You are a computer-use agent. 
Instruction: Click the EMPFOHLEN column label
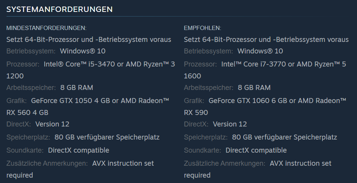[x=202, y=28]
